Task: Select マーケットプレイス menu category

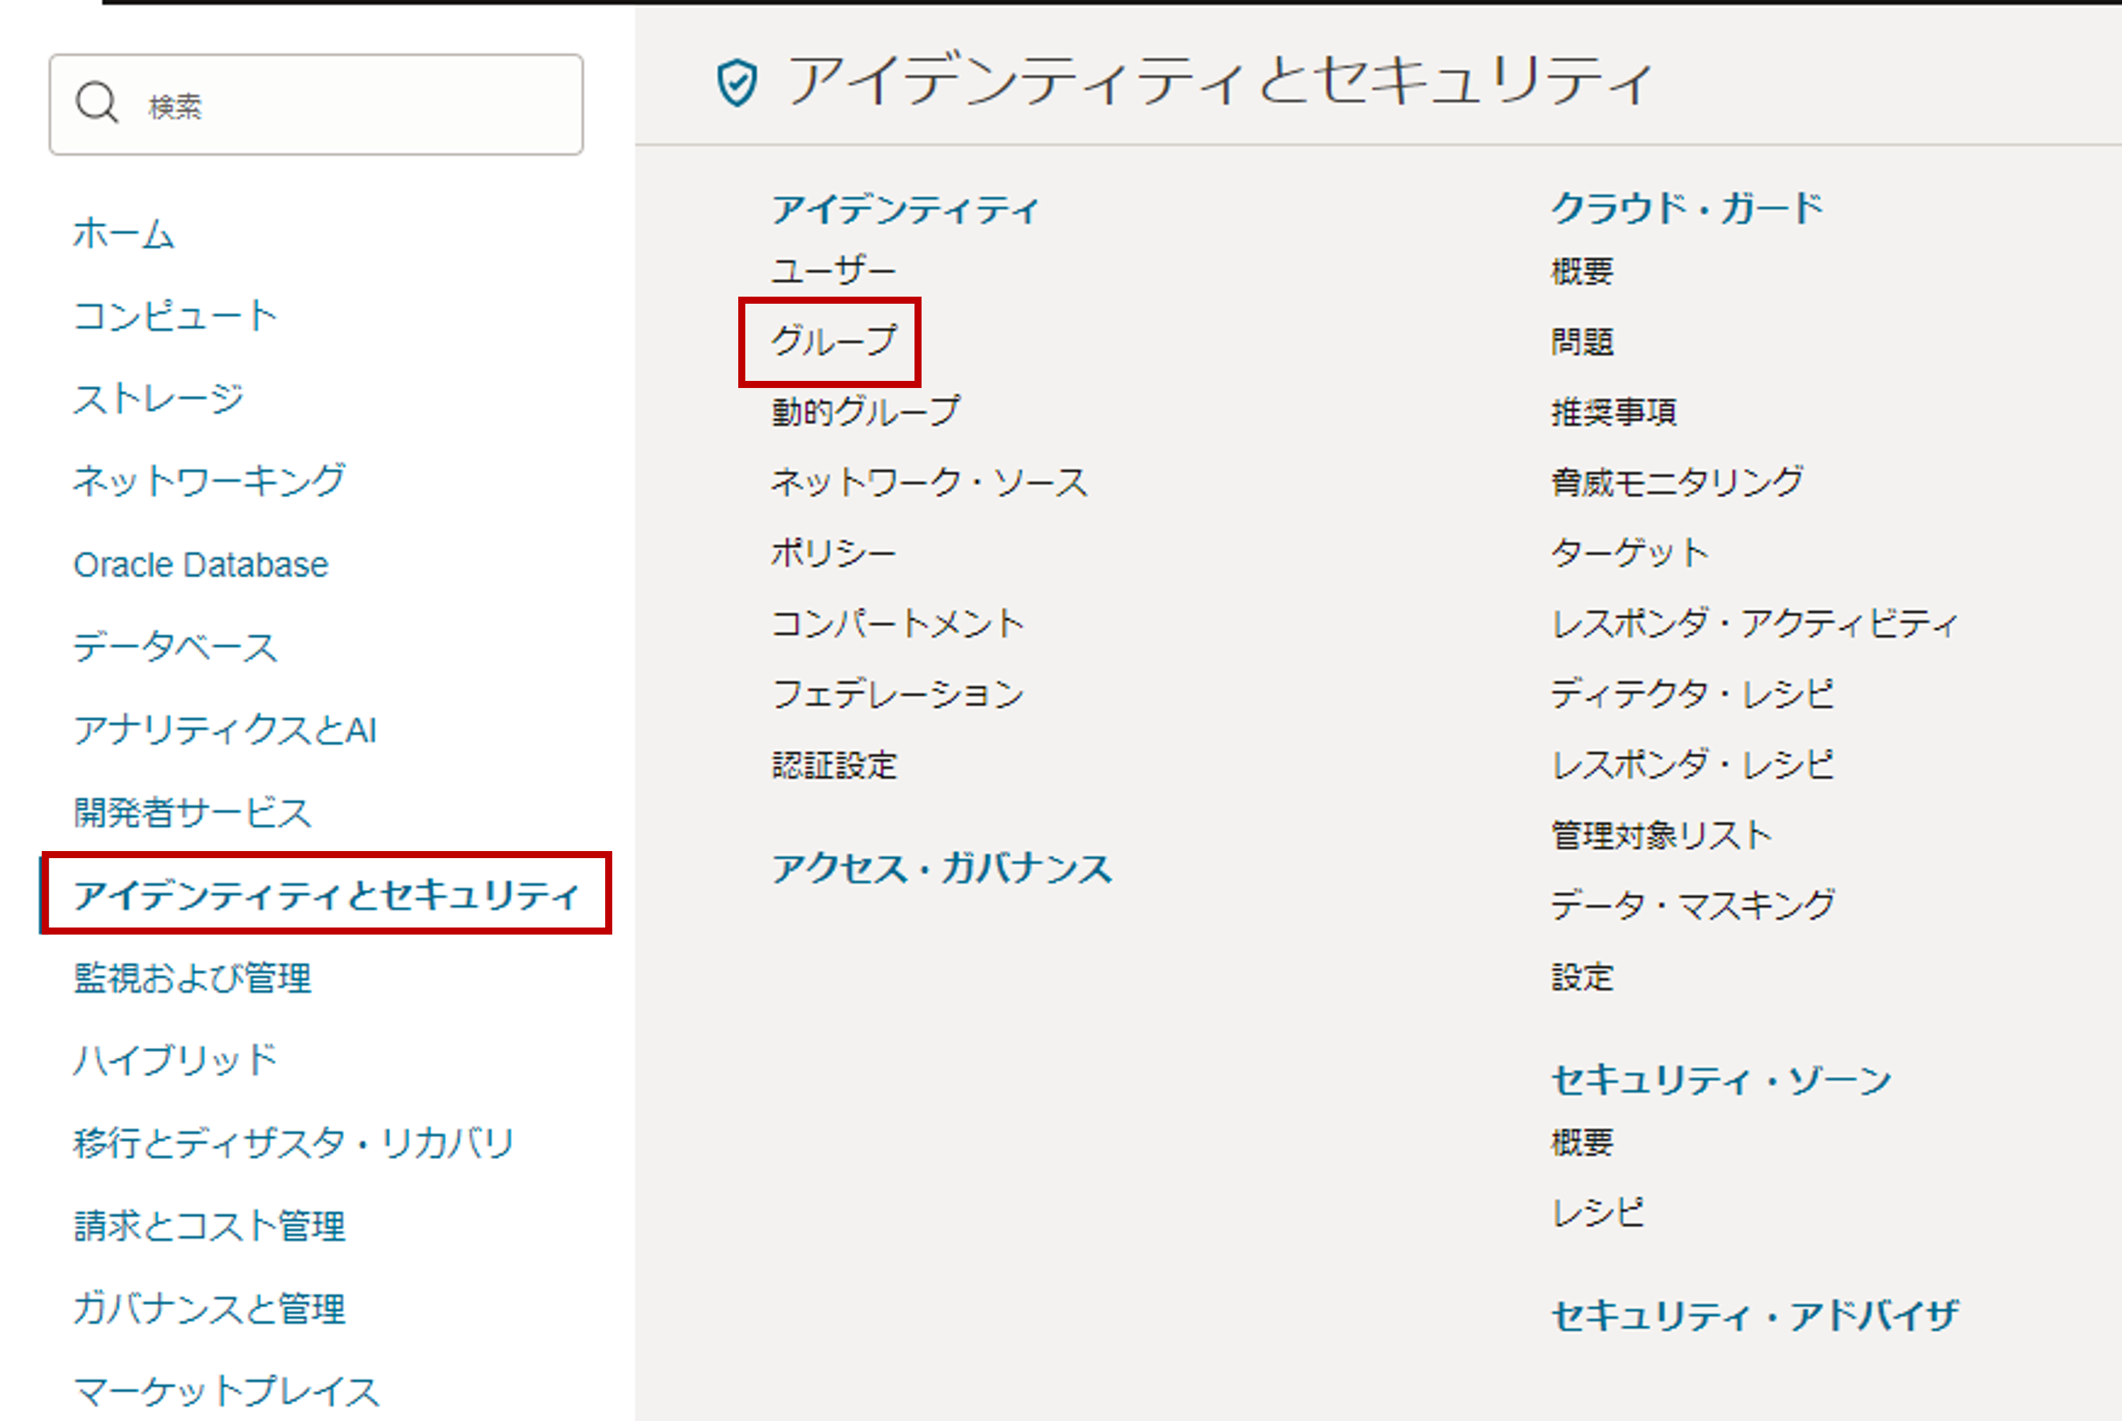Action: click(x=226, y=1391)
